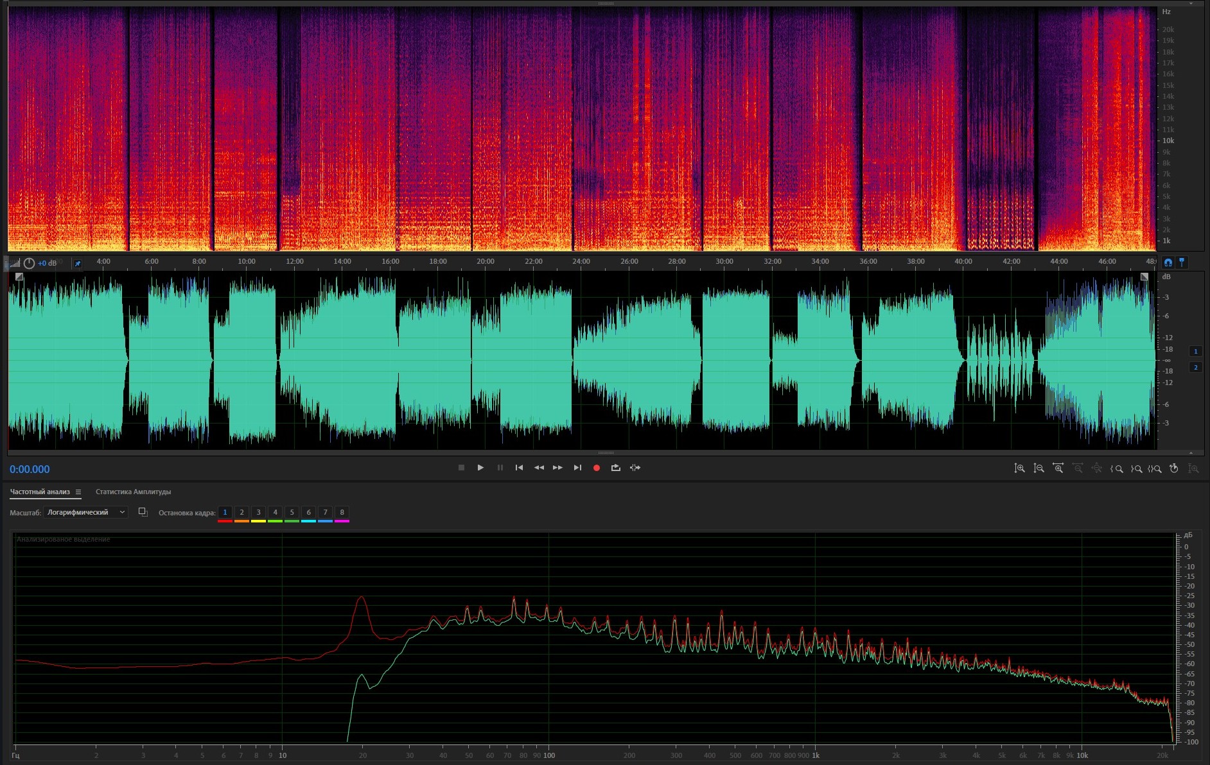Screen dimensions: 1210x765
Task: Click frame hold button 3
Action: (258, 512)
